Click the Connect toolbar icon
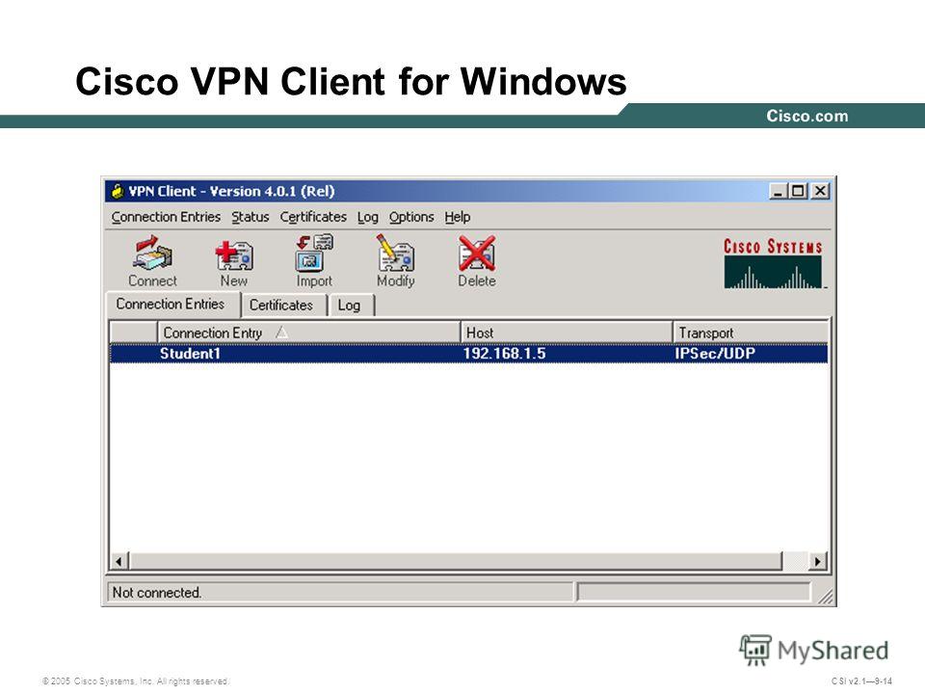The image size is (925, 694). 152,261
